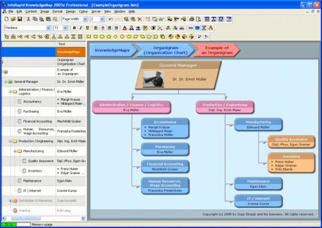Click the General Manager green folder icon
The image size is (322, 228).
(10, 82)
